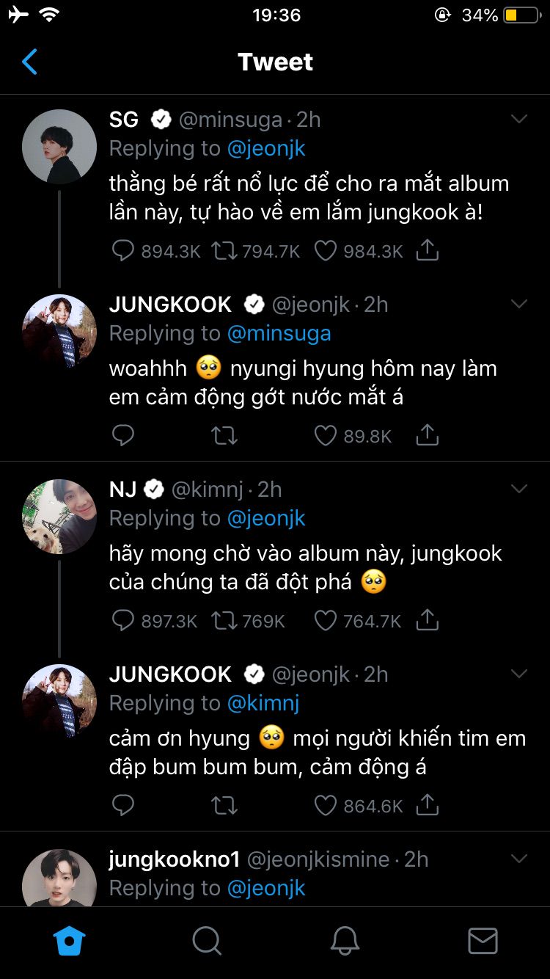
Task: Open the chevron on jungkookno1's tweet
Action: coord(519,859)
